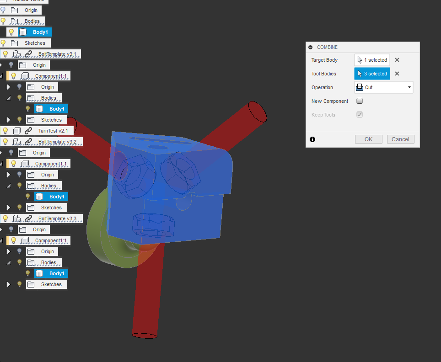
Task: Select Component1:1 under BoltTemplate v3:3
Action: 51,240
